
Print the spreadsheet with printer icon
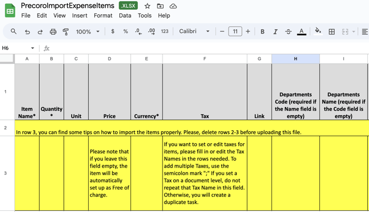[x=53, y=31]
